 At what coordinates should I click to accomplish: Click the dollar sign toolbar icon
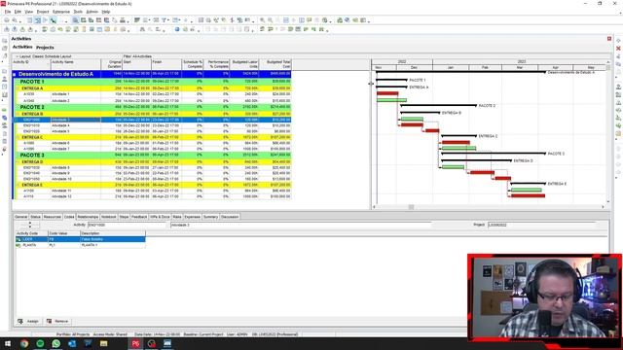pyautogui.click(x=232, y=20)
